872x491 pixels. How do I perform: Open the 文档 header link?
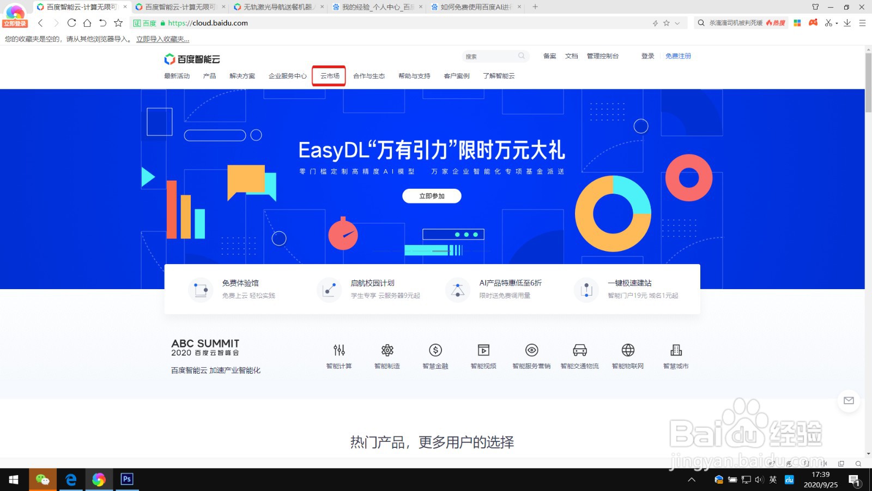572,56
